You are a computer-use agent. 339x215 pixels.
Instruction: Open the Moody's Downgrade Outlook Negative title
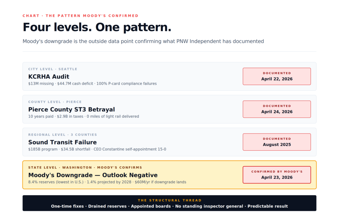(93, 175)
